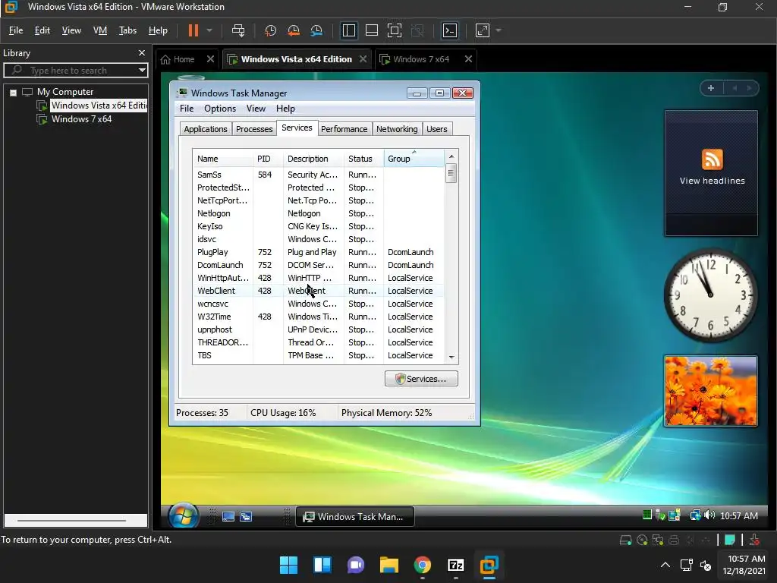This screenshot has height=583, width=777.
Task: Open Task Manager Help menu
Action: pos(285,109)
